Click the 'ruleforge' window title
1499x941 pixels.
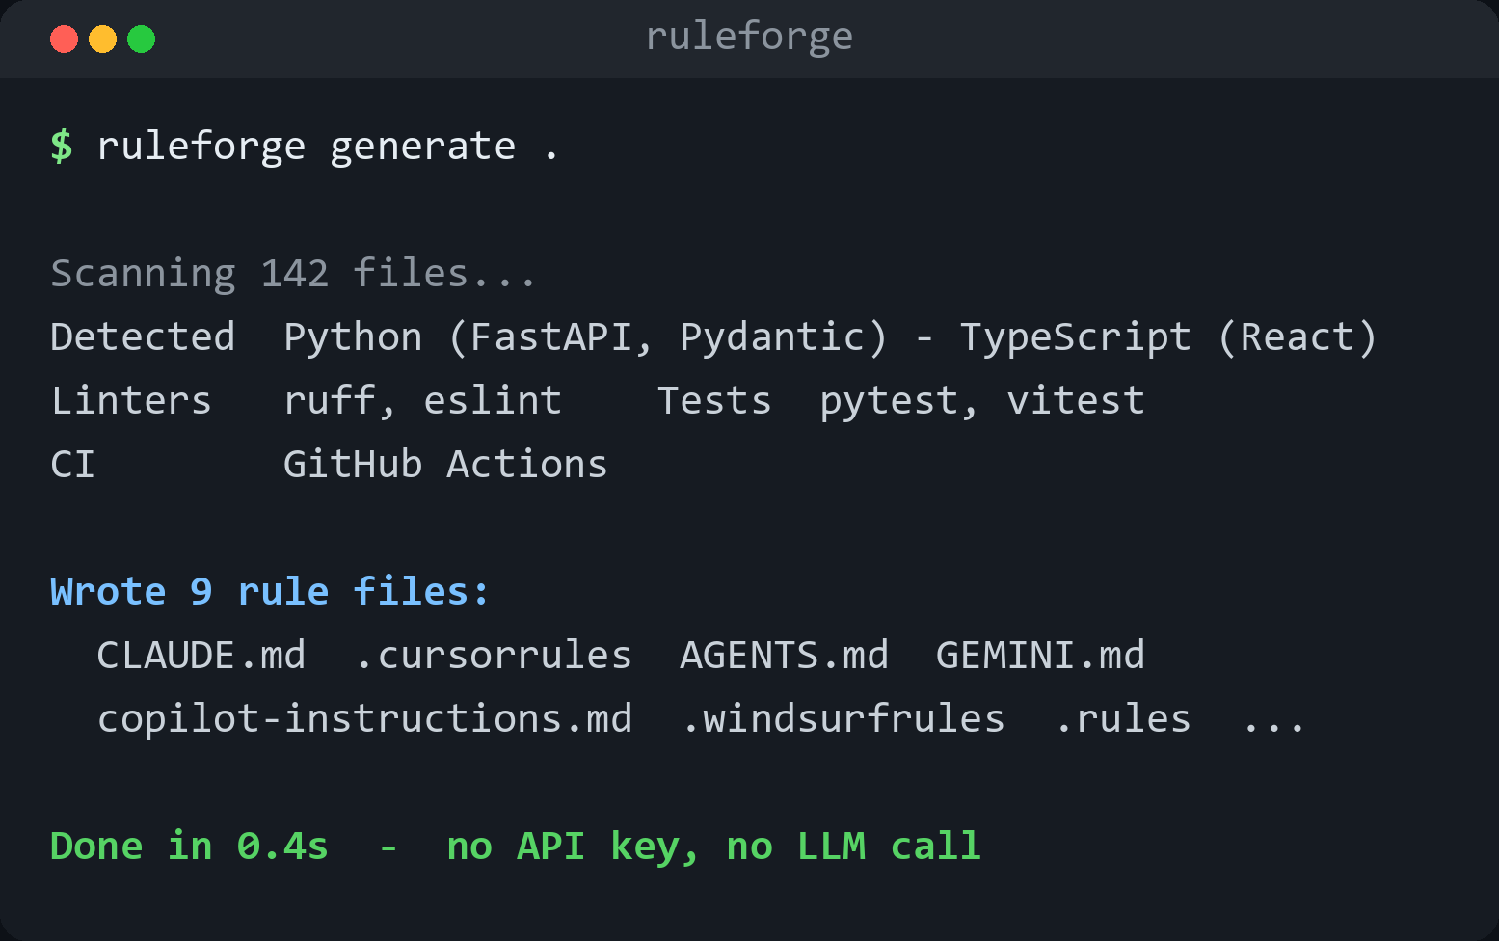(749, 38)
